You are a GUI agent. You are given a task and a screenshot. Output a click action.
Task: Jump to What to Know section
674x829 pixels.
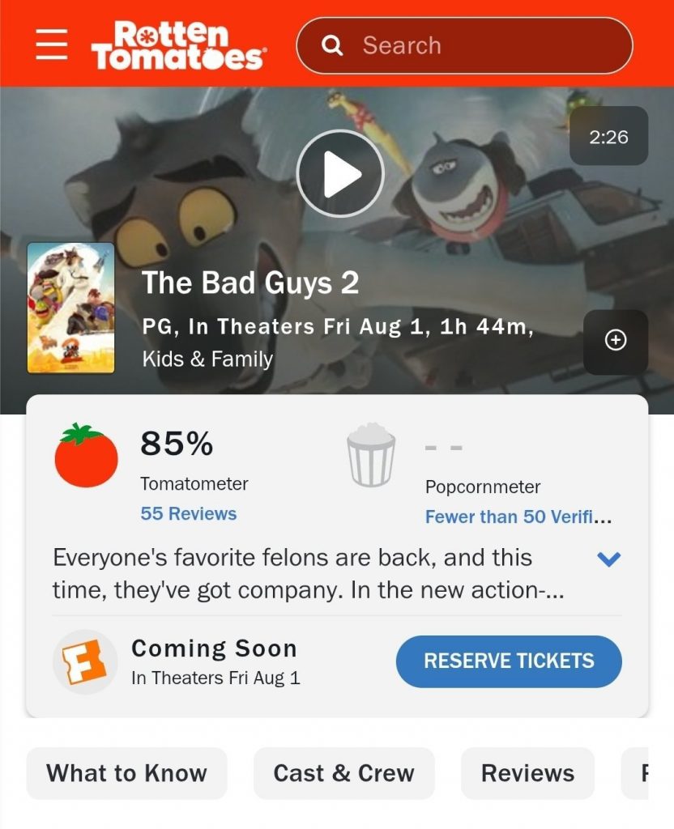(126, 773)
